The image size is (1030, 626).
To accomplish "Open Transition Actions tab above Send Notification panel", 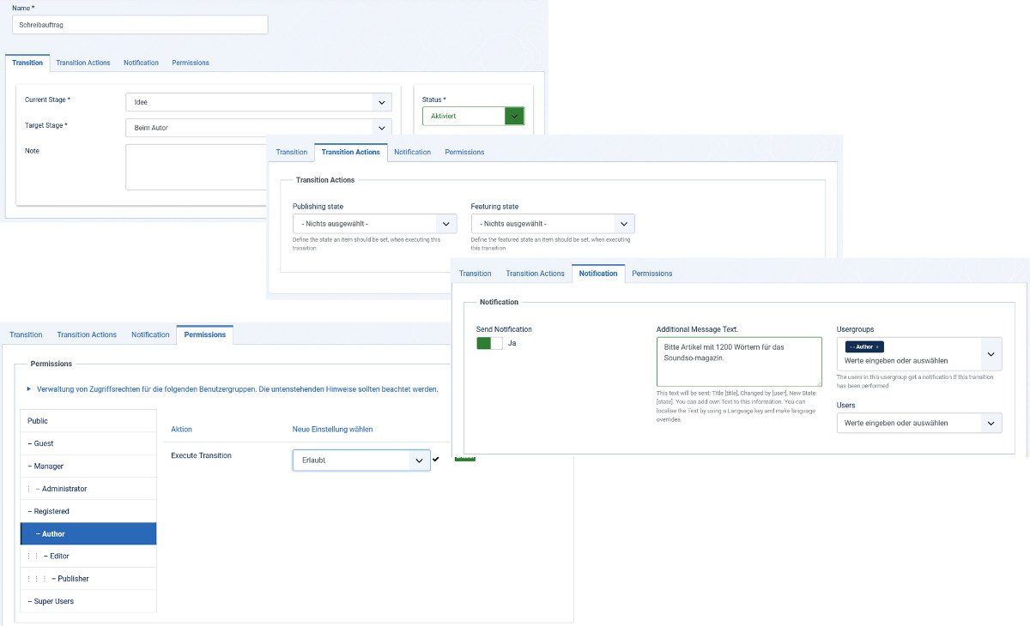I will 536,274.
